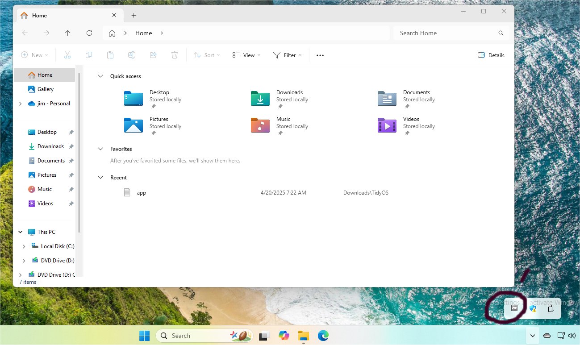Image resolution: width=580 pixels, height=345 pixels.
Task: Open the Videos folder in Quick access
Action: point(387,125)
